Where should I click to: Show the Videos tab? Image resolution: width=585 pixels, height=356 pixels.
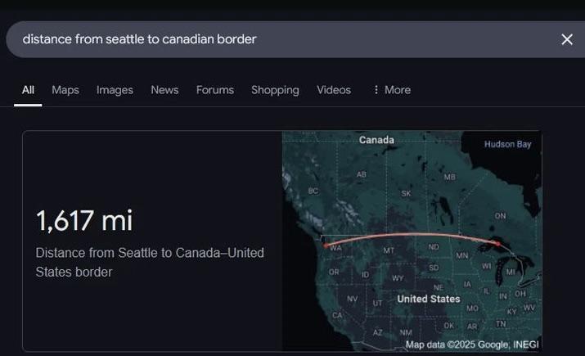click(x=334, y=90)
